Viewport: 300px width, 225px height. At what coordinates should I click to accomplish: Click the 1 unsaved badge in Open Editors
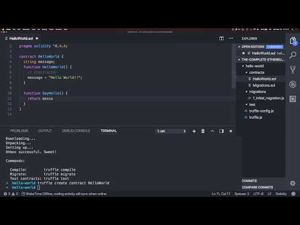274,47
